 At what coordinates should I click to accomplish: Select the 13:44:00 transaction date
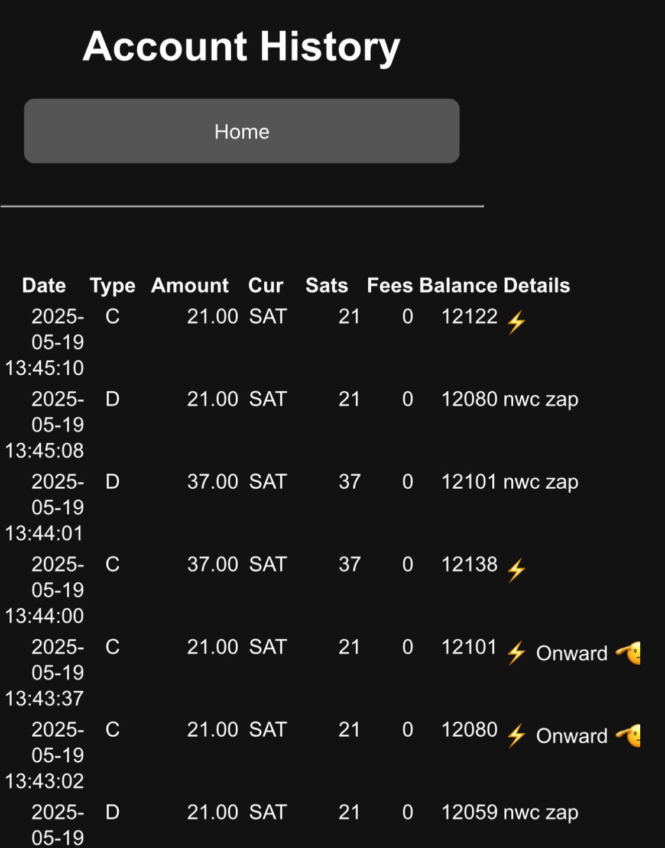[x=45, y=590]
